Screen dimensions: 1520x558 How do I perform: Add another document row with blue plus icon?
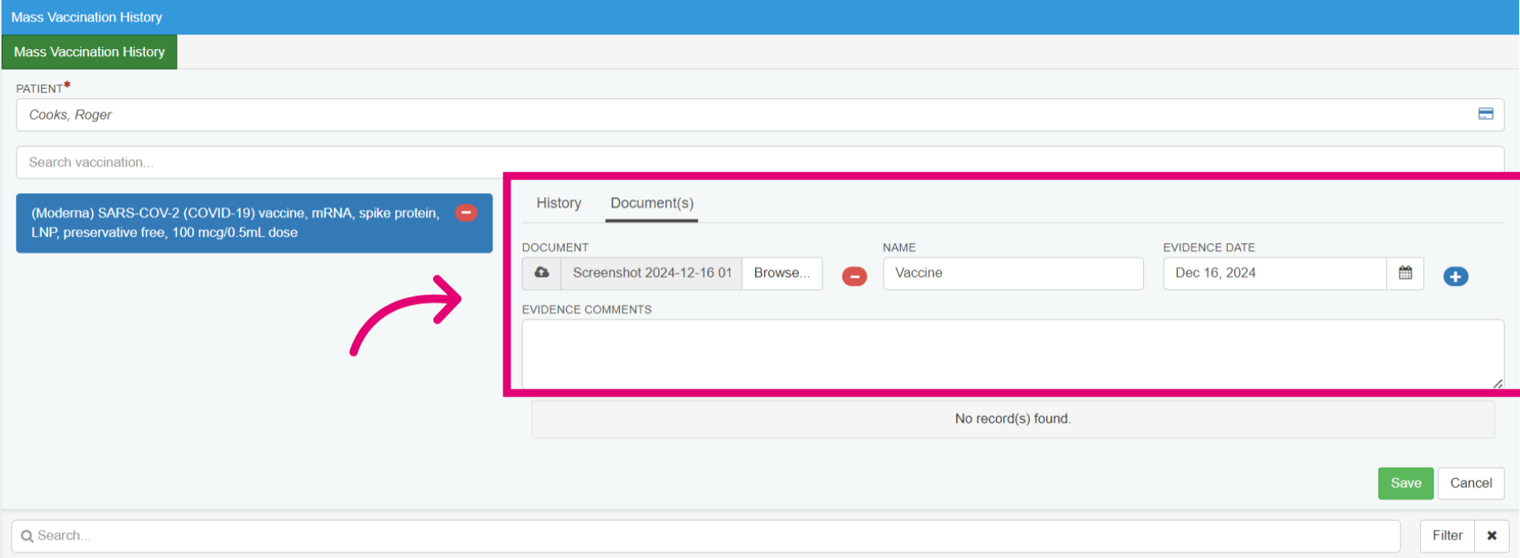(x=1455, y=276)
